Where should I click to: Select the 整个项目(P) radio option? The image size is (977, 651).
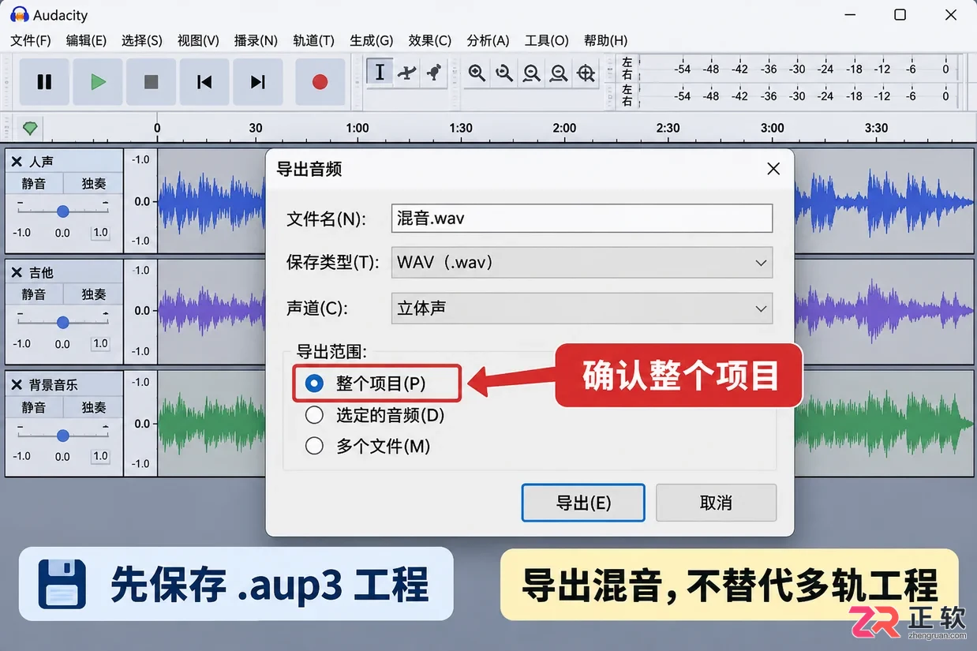314,383
